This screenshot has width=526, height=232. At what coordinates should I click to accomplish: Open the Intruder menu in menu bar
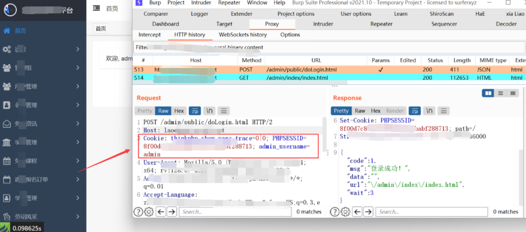click(201, 3)
